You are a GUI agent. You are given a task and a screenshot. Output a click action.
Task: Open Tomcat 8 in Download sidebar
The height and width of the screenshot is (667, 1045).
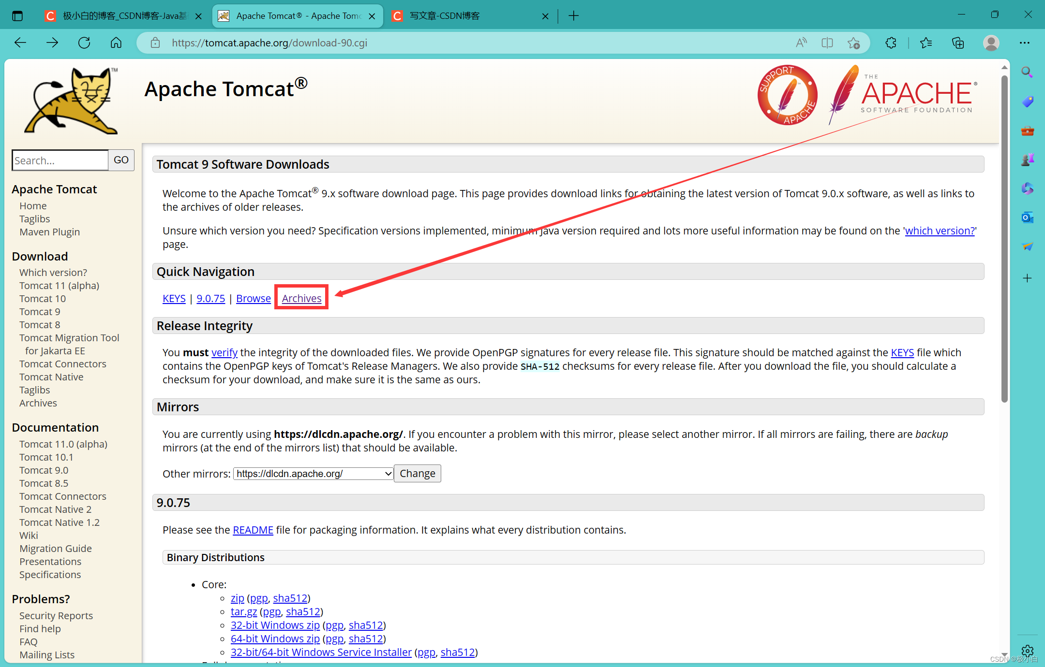click(40, 325)
